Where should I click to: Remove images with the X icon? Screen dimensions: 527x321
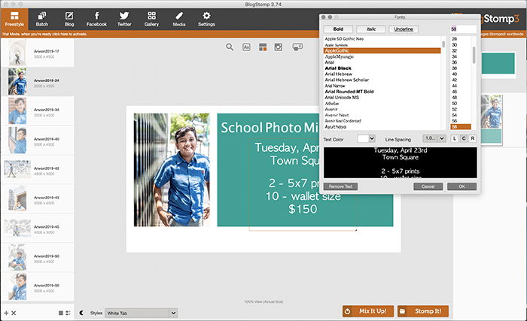pyautogui.click(x=14, y=313)
